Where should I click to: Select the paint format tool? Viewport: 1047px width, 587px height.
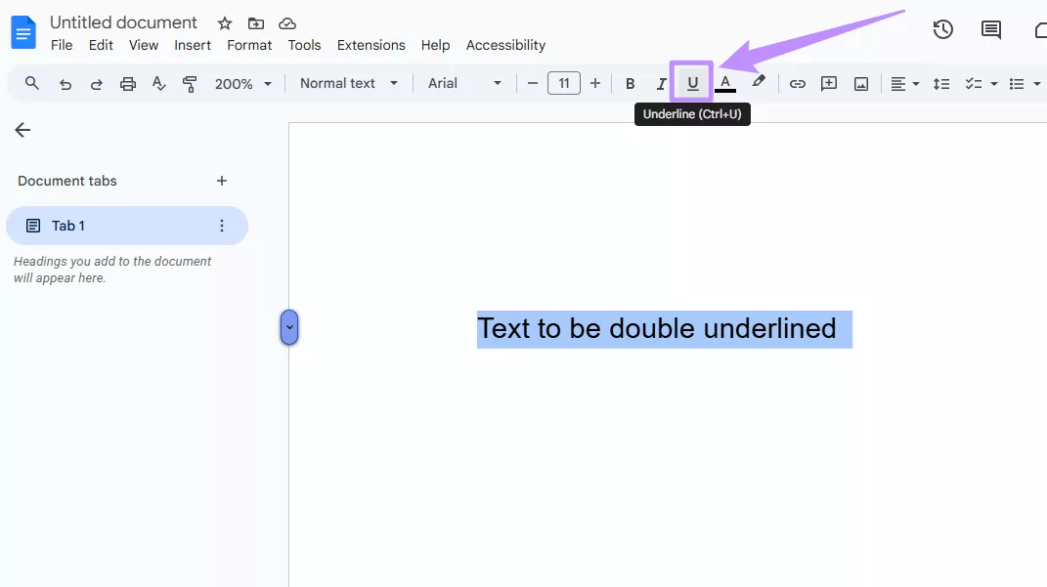pos(190,83)
